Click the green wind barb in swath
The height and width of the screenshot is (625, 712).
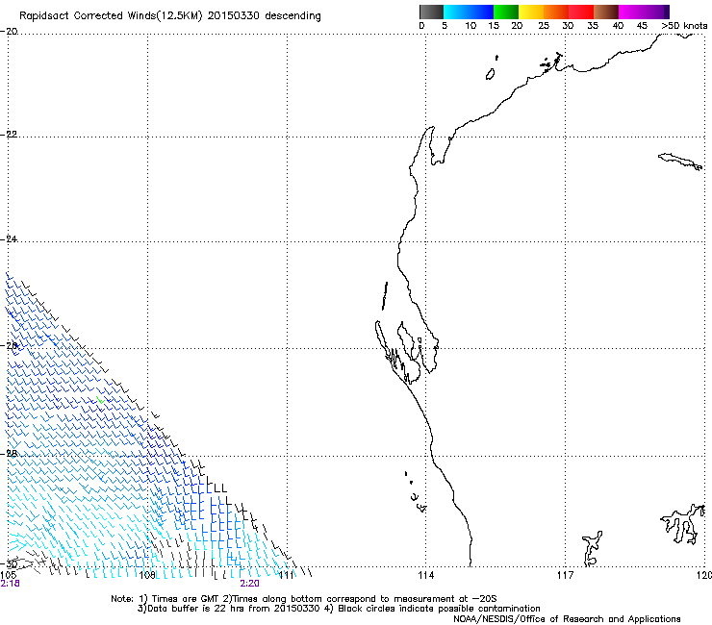point(100,400)
